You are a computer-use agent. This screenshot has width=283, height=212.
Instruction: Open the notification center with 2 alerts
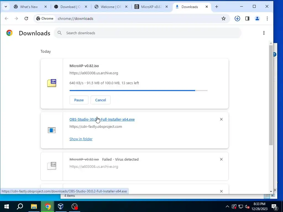click(x=274, y=206)
